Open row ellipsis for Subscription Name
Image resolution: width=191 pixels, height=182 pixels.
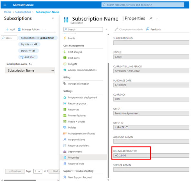[52, 70]
